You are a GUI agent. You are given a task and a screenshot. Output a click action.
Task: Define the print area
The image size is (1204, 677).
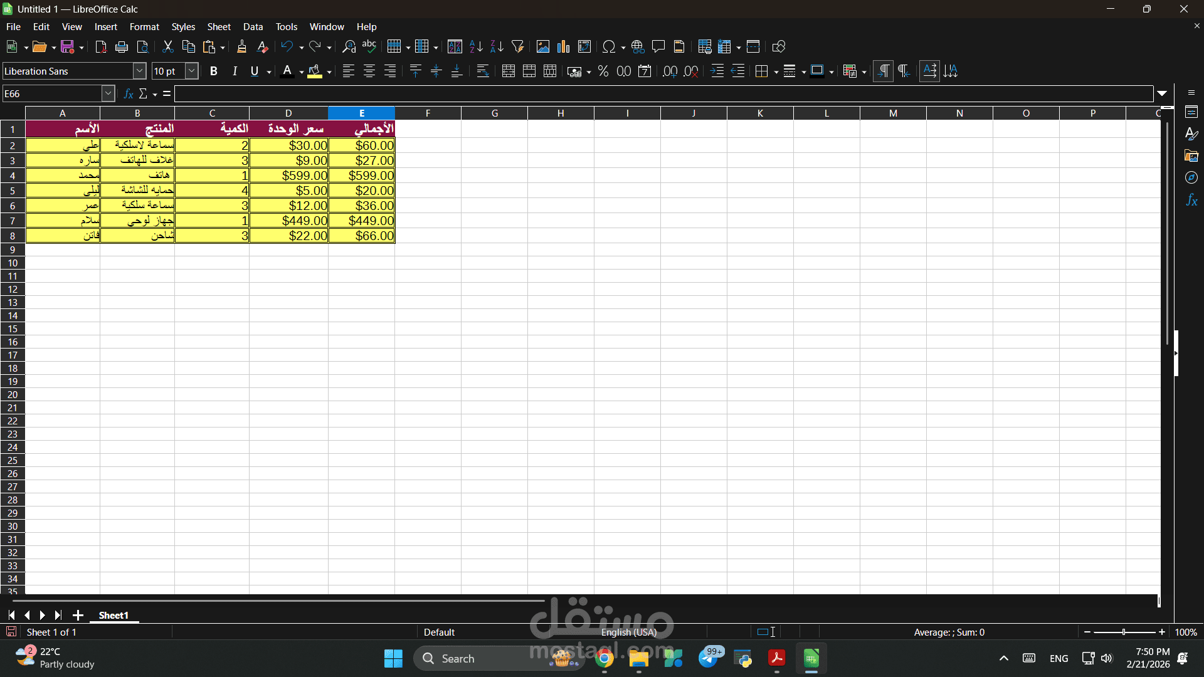pos(704,46)
